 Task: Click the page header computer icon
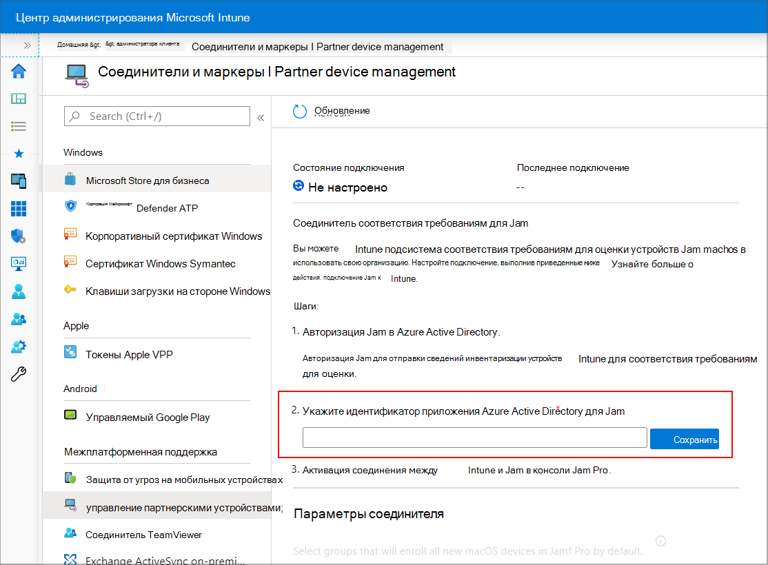(77, 76)
